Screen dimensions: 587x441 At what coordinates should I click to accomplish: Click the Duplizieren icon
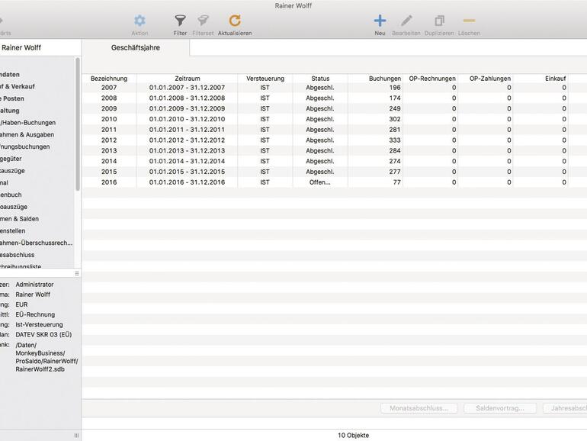point(439,21)
